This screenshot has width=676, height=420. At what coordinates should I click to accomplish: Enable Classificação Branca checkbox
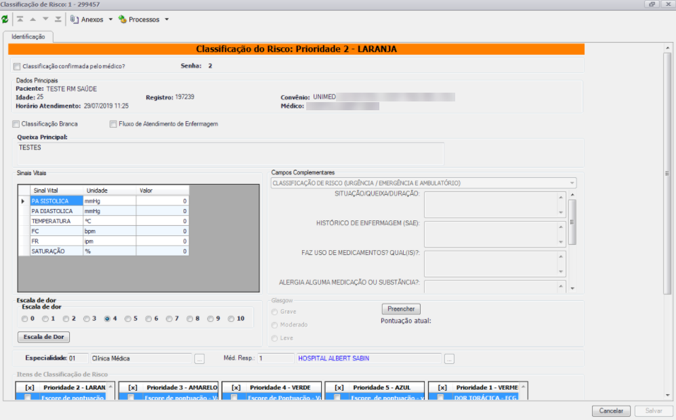tap(16, 124)
